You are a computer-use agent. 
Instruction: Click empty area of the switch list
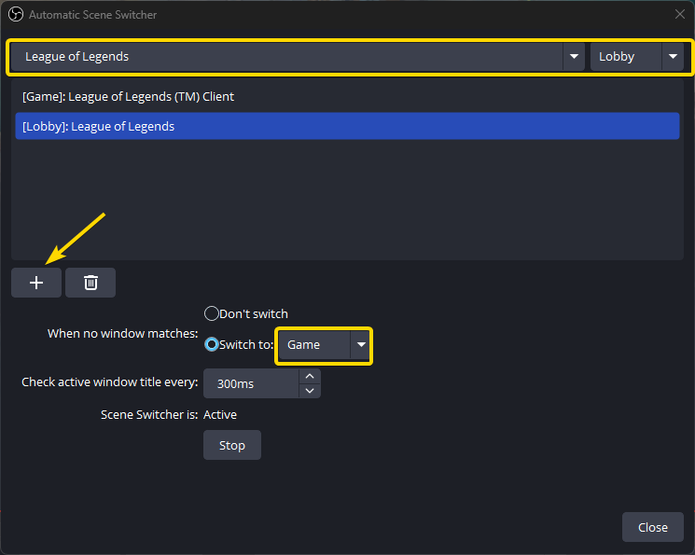(347, 200)
